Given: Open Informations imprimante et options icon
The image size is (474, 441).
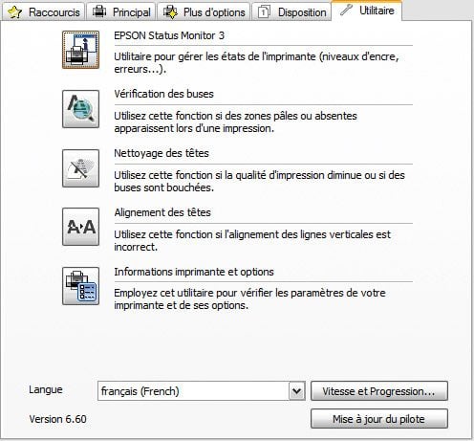Looking at the screenshot, I should coord(80,286).
